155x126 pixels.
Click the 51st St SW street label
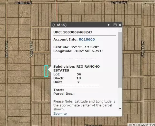coord(7,49)
